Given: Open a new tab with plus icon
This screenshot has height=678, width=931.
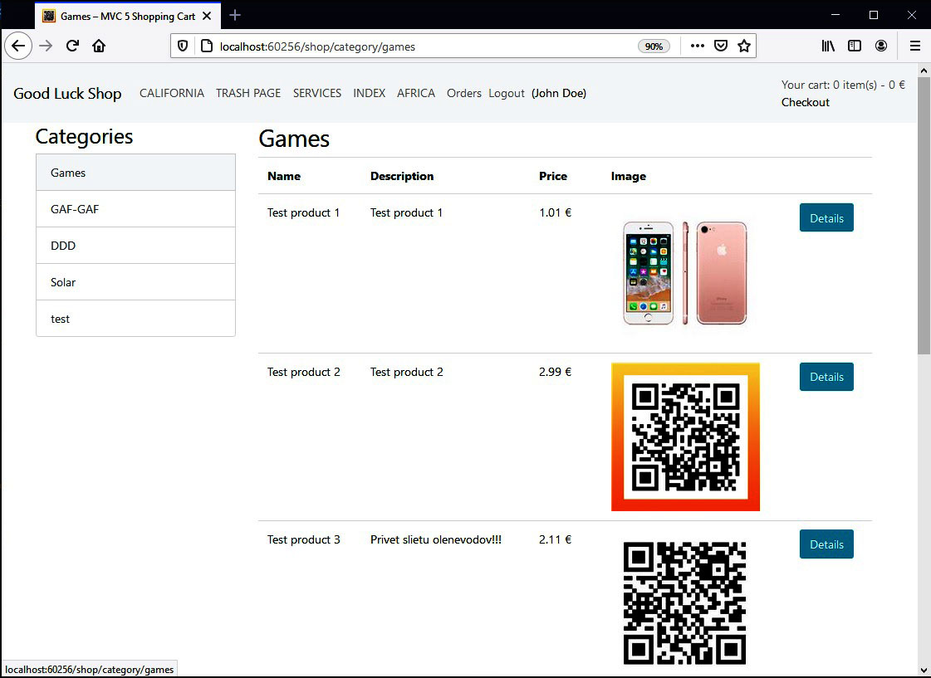Looking at the screenshot, I should coord(235,16).
